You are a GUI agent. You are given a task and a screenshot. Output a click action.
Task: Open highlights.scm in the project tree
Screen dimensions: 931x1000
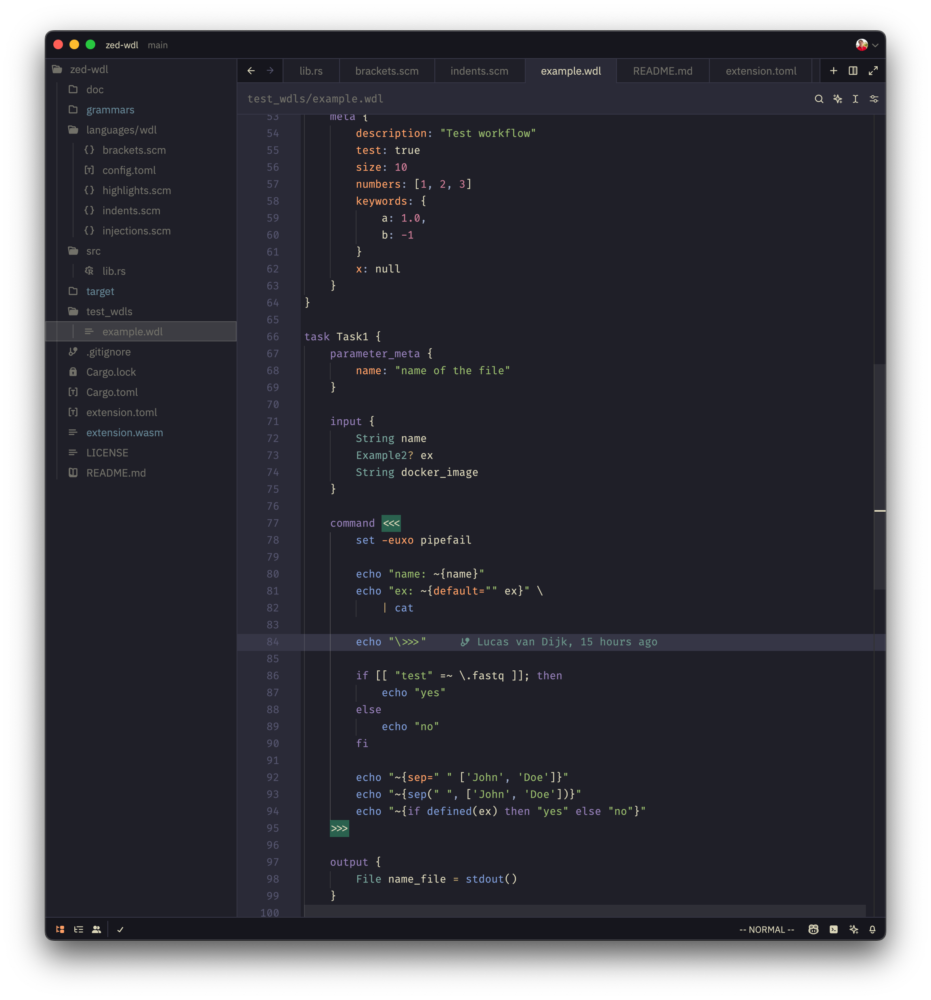tap(141, 190)
